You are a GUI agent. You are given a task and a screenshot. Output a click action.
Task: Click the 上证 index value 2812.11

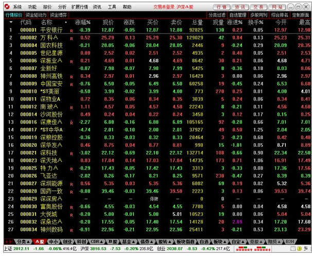coord(21,249)
